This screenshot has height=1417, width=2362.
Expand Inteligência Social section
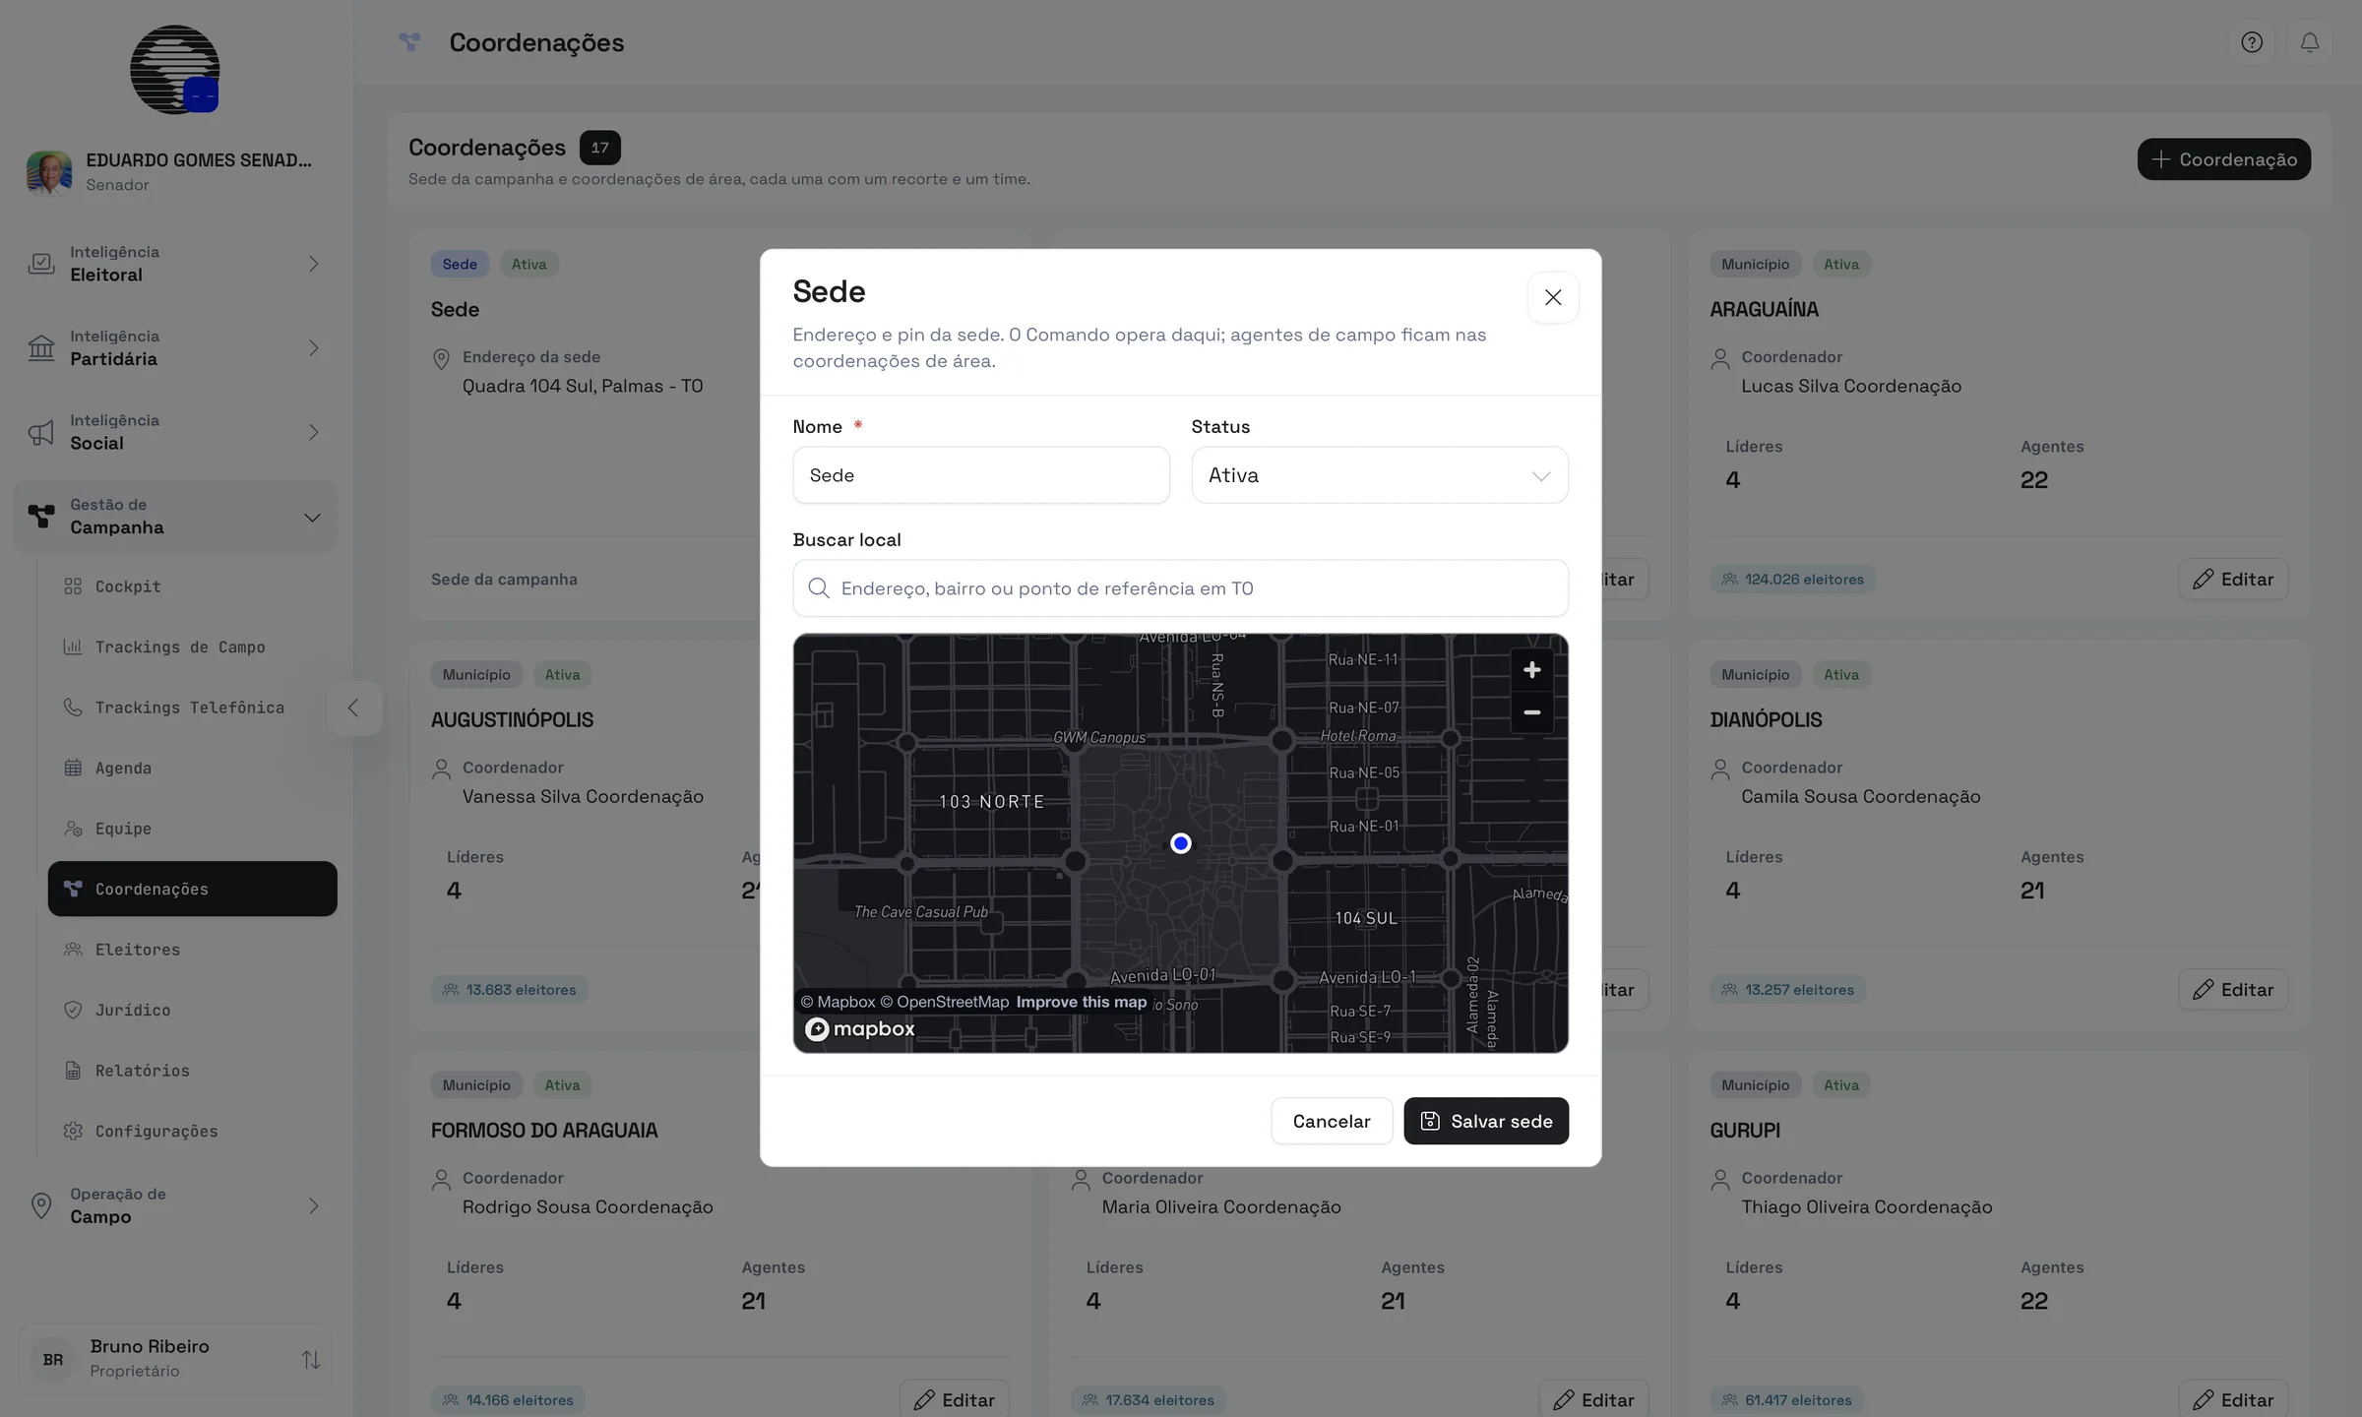(175, 432)
